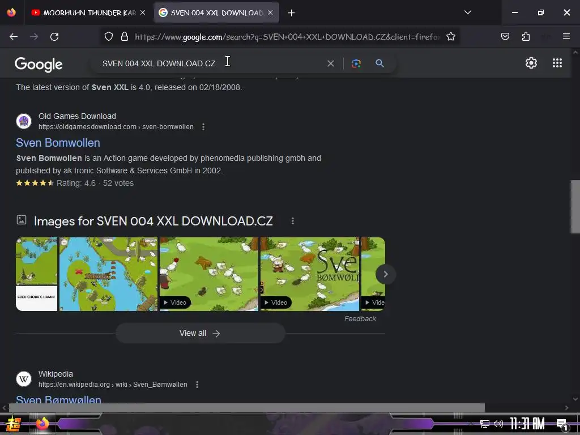
Task: Show next images with the carousel arrow
Action: (x=385, y=274)
